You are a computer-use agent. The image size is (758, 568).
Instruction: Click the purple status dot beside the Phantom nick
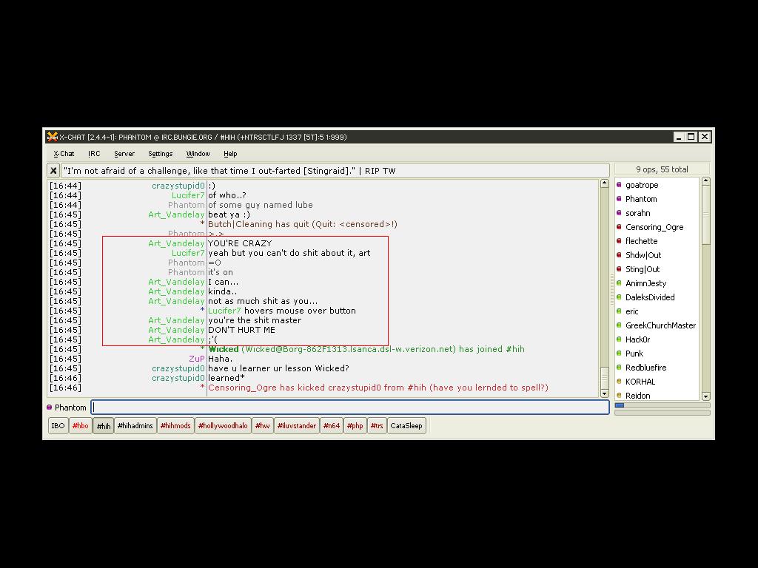(x=50, y=408)
